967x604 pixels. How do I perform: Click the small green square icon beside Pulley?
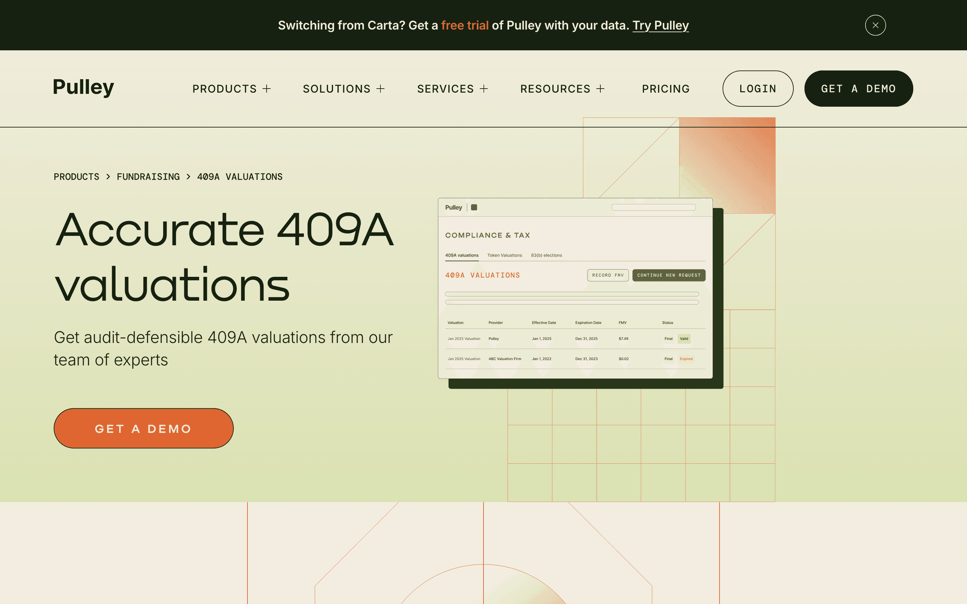click(474, 207)
